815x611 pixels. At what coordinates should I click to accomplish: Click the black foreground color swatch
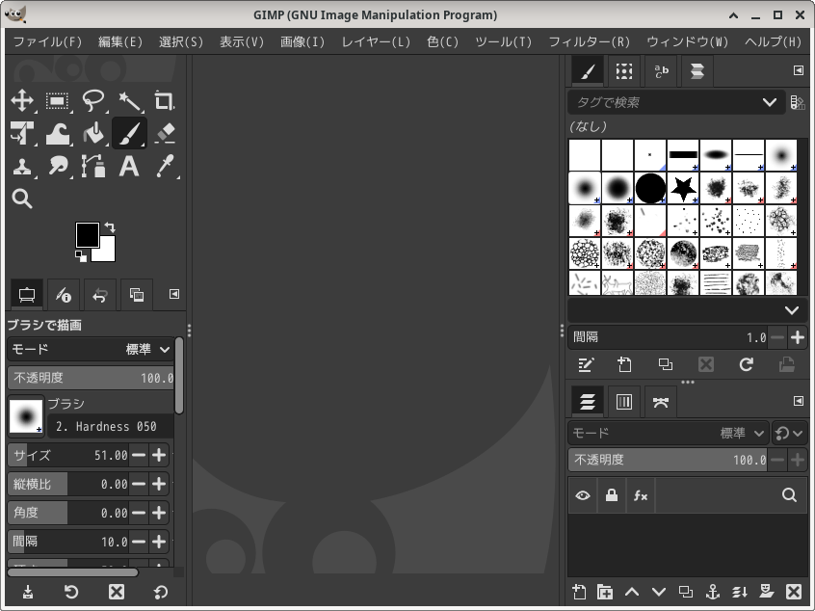(87, 234)
